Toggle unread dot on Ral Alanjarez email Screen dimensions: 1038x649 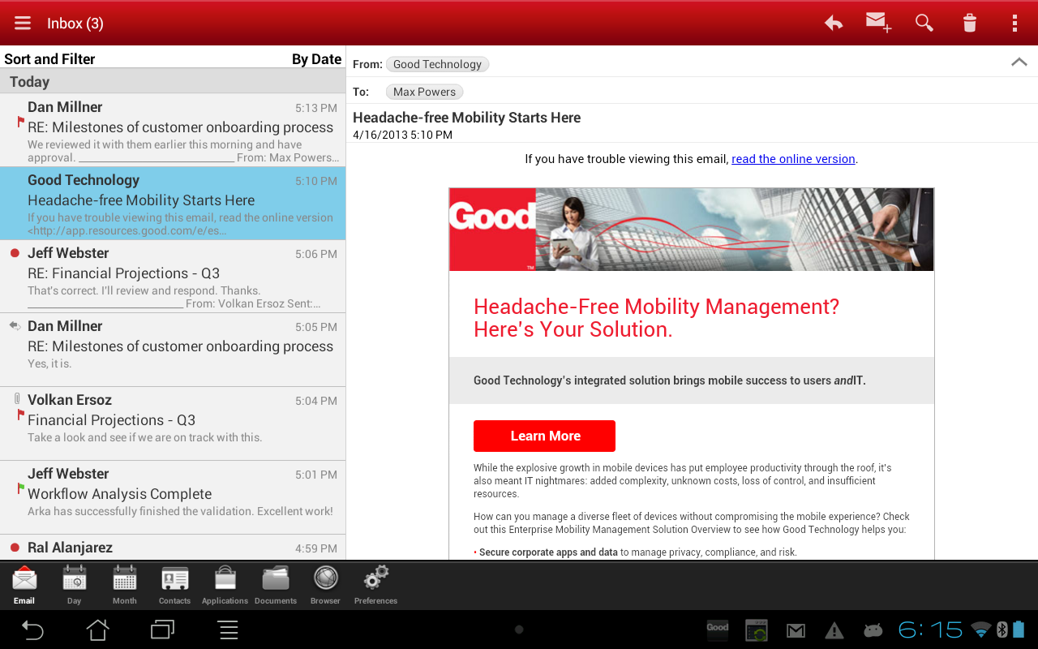(x=15, y=548)
